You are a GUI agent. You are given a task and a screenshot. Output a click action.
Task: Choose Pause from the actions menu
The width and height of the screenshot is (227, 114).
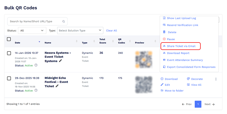(169, 39)
